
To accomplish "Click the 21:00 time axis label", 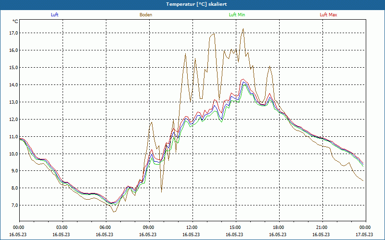I will 322,228.
